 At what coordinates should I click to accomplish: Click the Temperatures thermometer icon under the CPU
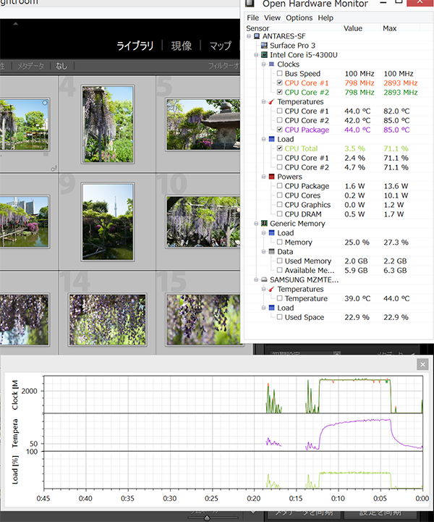pyautogui.click(x=271, y=101)
